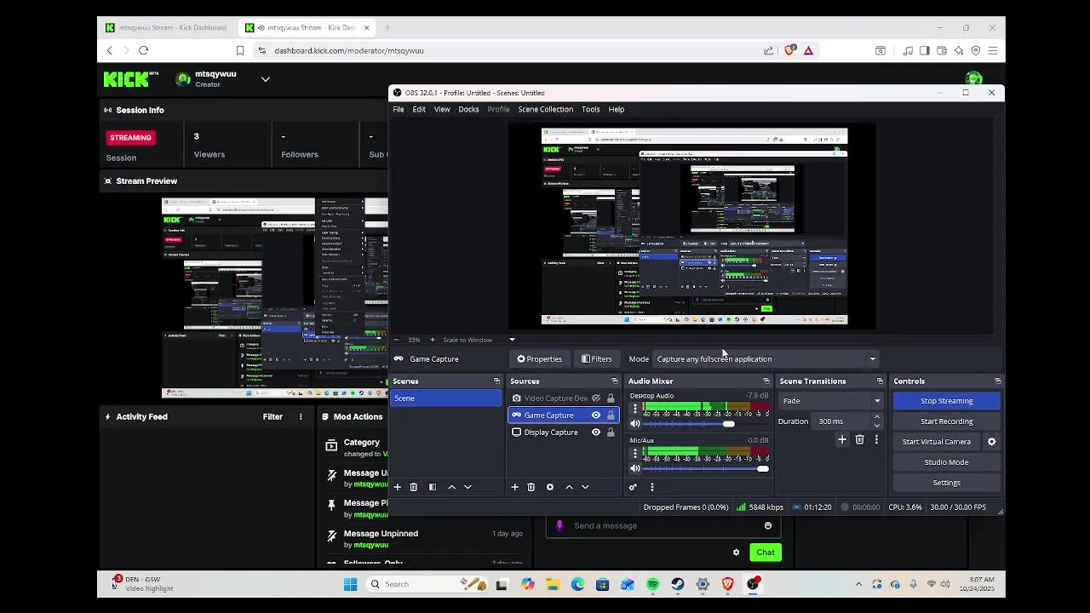This screenshot has height=613, width=1090.
Task: Open Desktop Audio three-dot options
Action: pyautogui.click(x=634, y=409)
